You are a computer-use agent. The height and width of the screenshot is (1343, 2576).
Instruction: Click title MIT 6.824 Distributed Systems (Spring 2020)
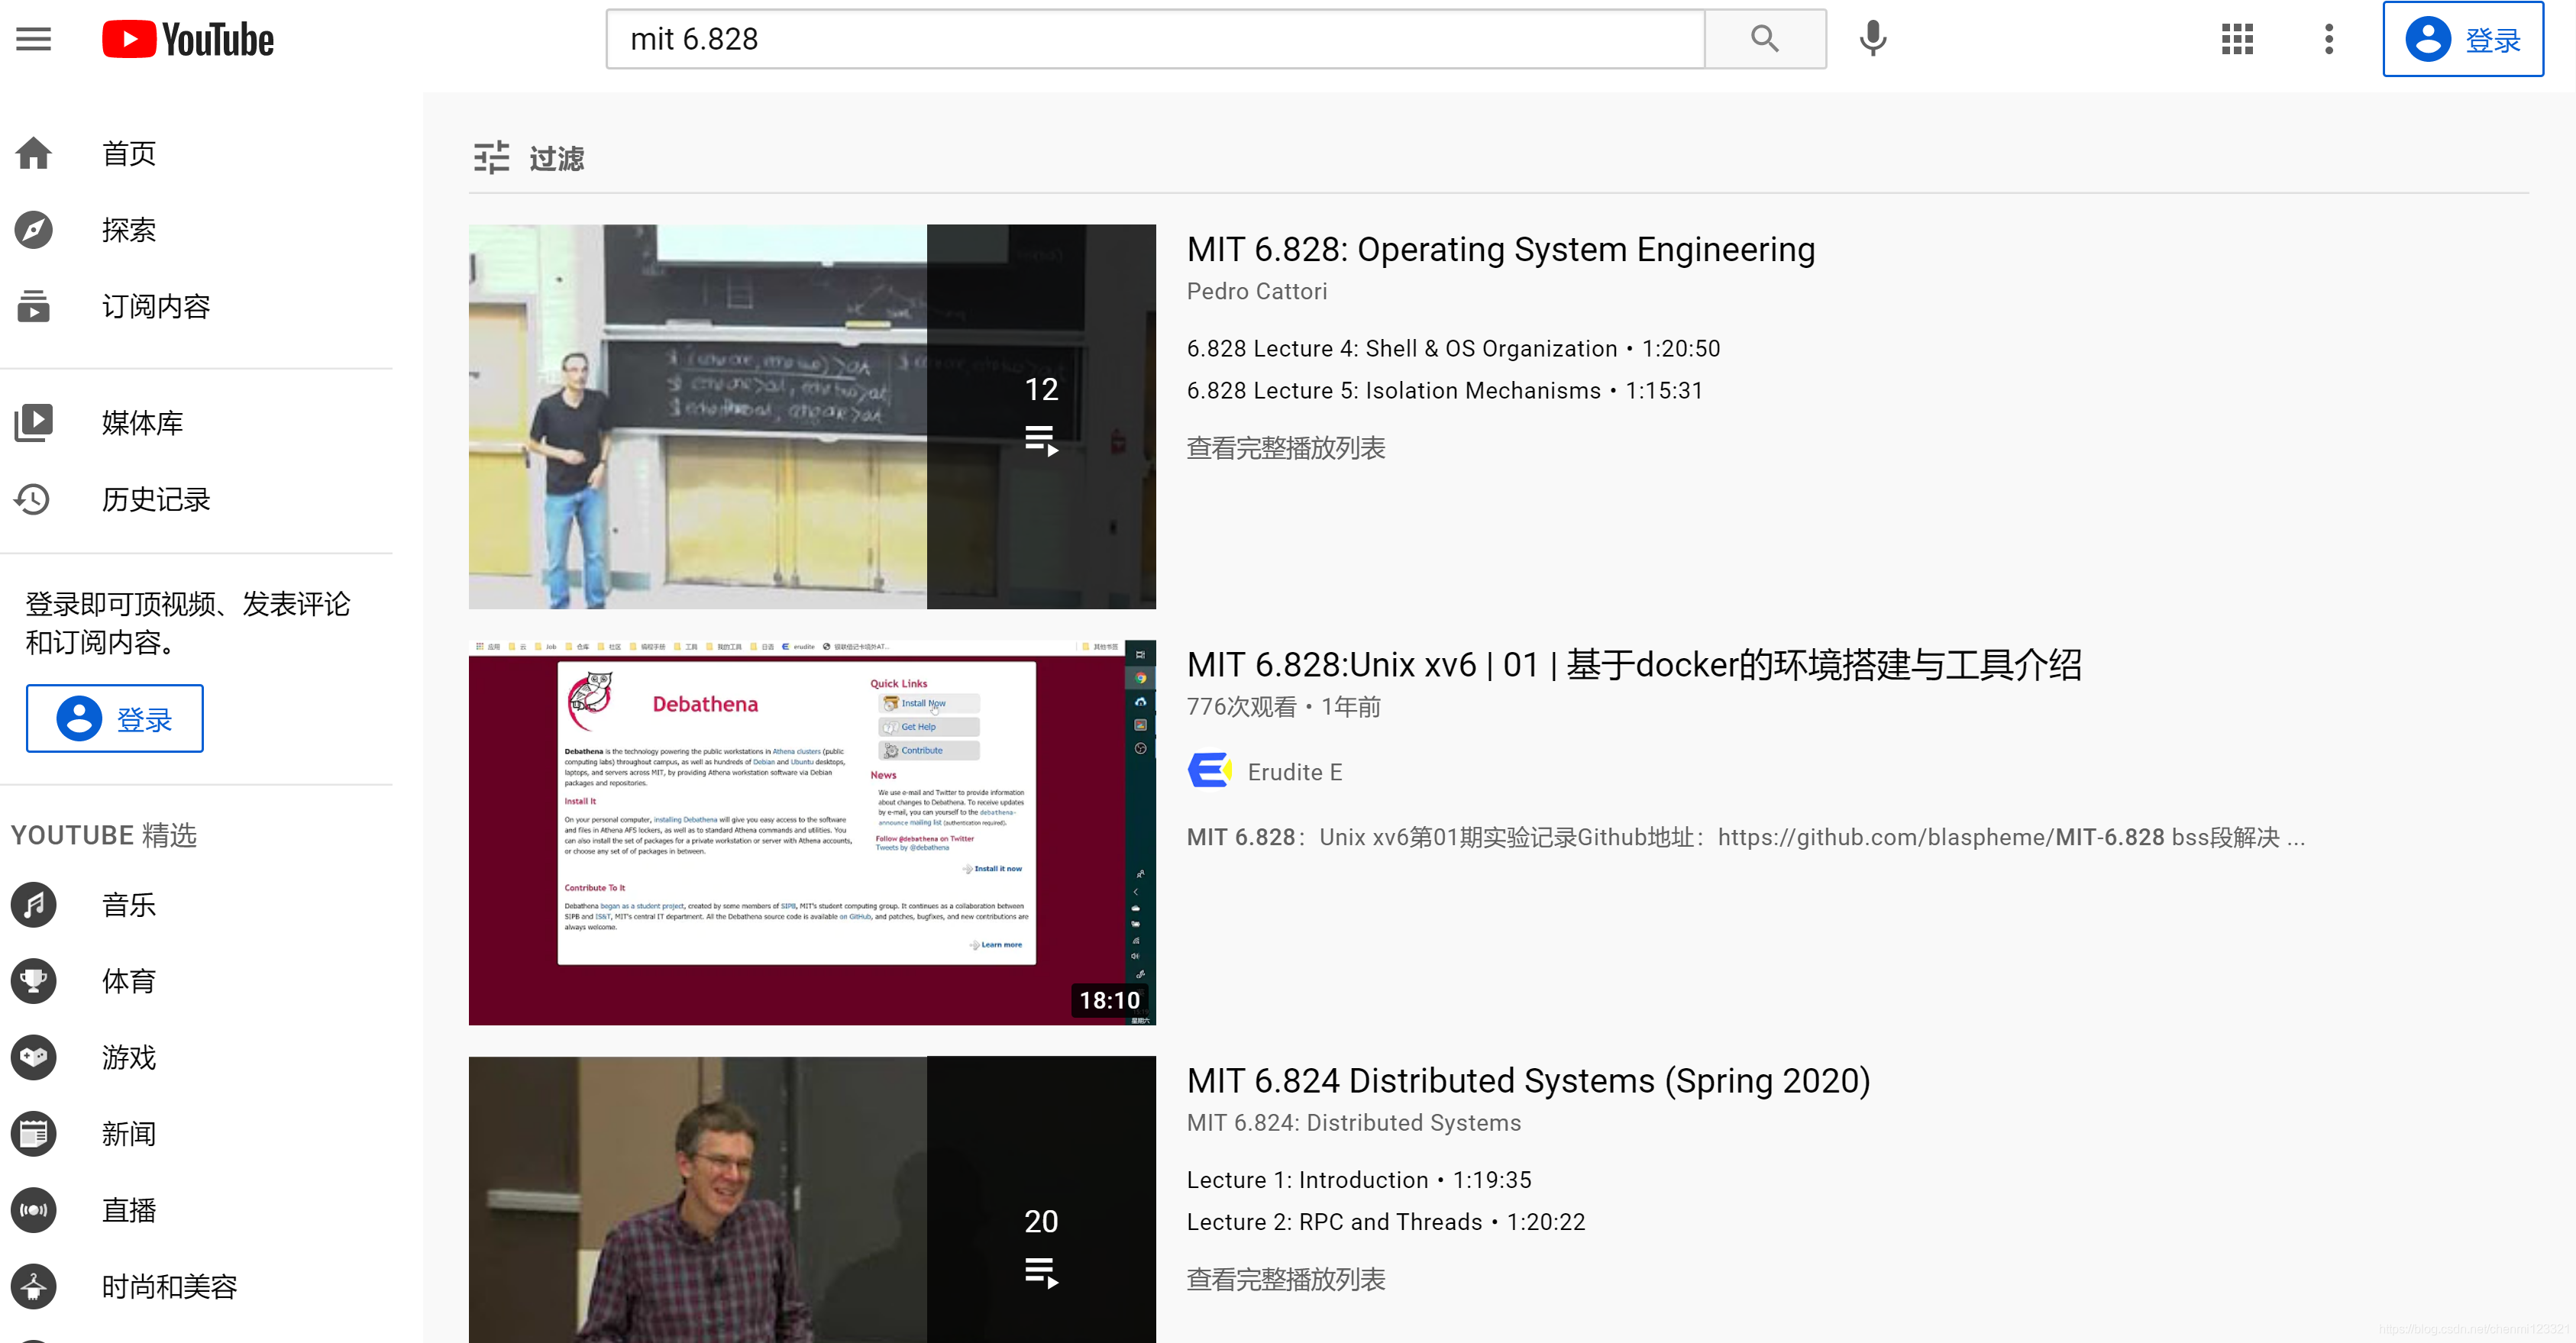coord(1529,1081)
